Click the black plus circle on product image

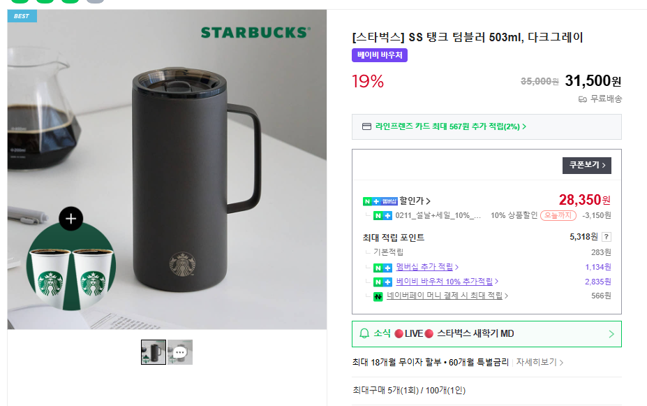[x=70, y=219]
